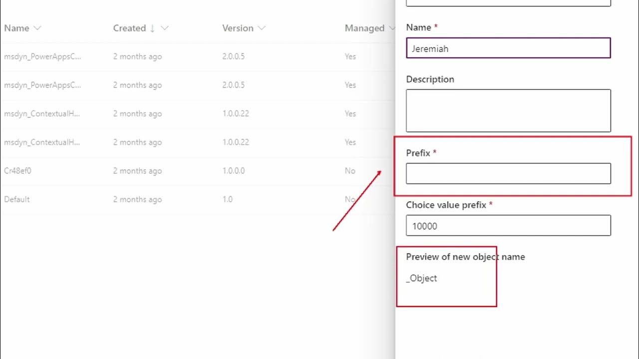Open the Version column dropdown chevron
This screenshot has width=639, height=359.
tap(262, 28)
